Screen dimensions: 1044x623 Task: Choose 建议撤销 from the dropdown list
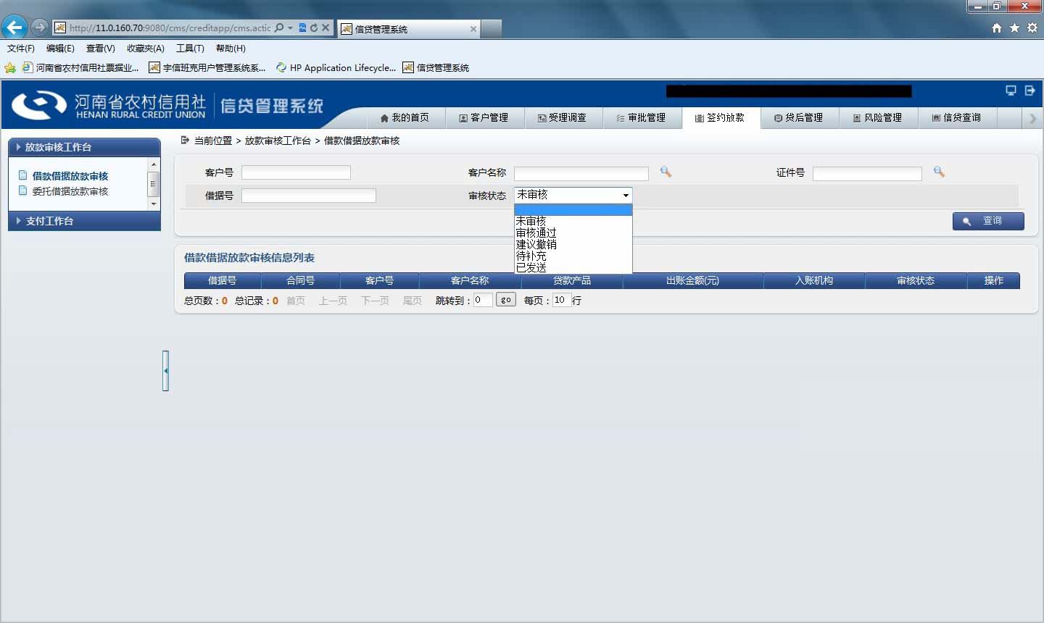pos(573,245)
